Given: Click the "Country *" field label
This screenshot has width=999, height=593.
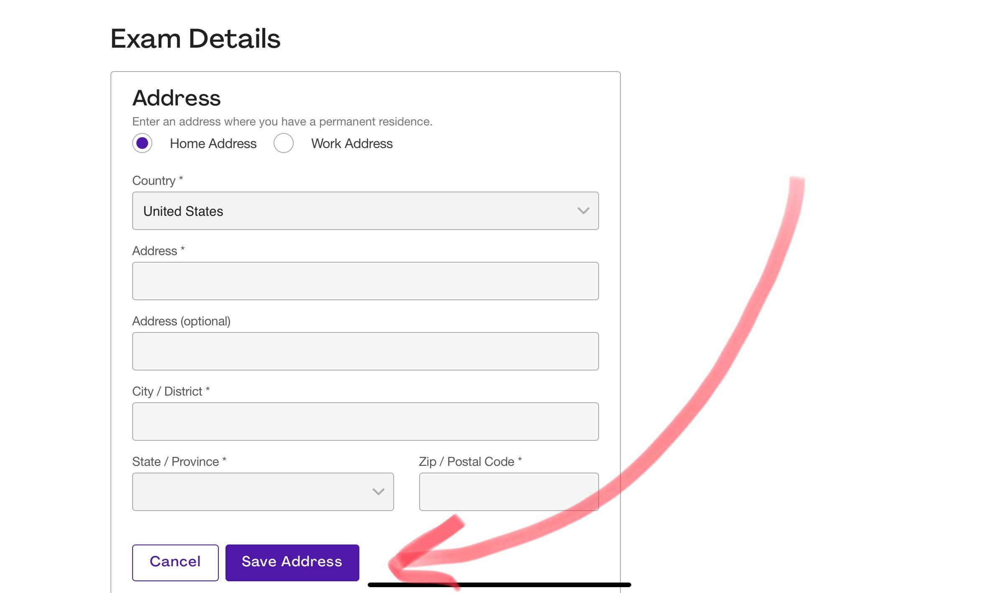Looking at the screenshot, I should pyautogui.click(x=157, y=181).
